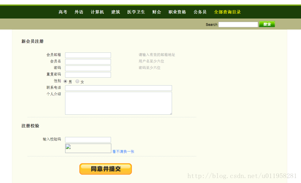Open the 全部查询目录 link
Image resolution: width=301 pixels, height=183 pixels.
pos(227,12)
